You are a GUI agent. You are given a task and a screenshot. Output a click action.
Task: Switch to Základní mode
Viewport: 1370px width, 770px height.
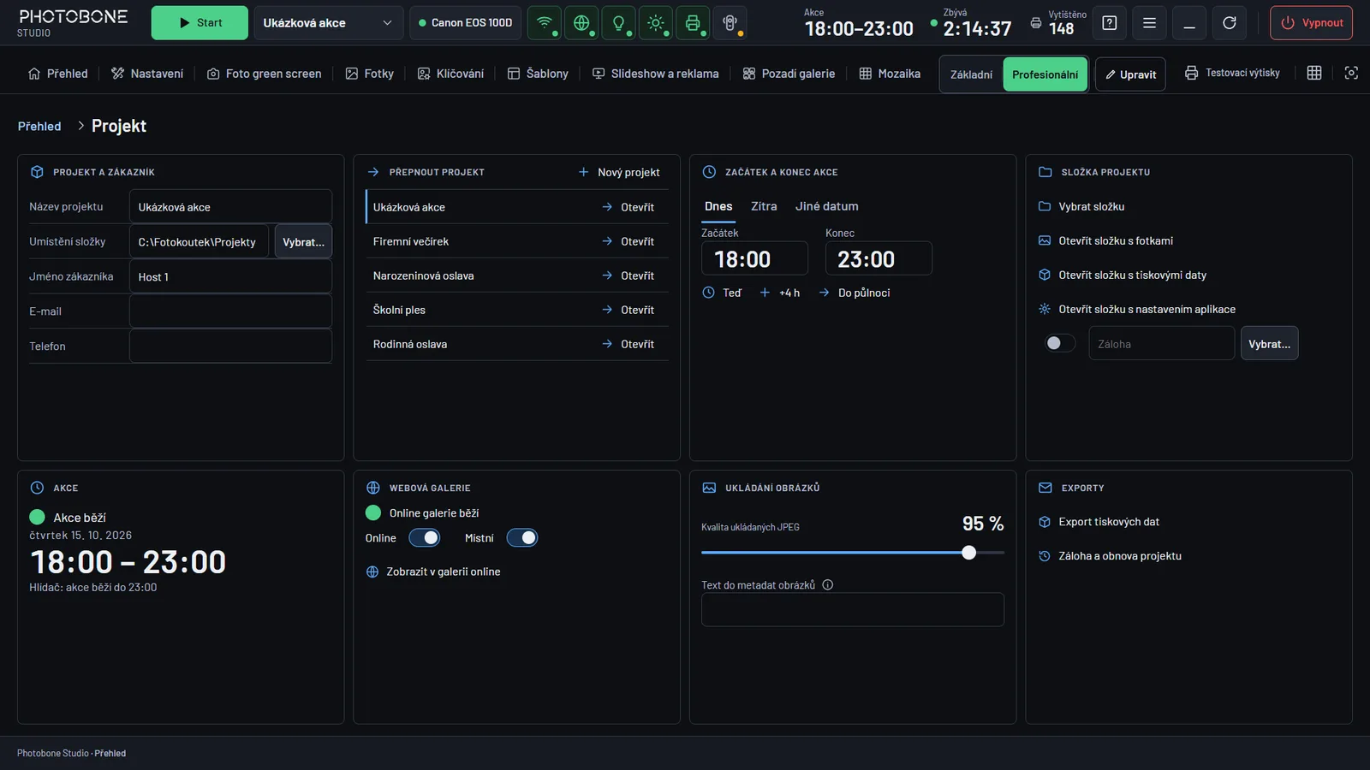click(971, 74)
